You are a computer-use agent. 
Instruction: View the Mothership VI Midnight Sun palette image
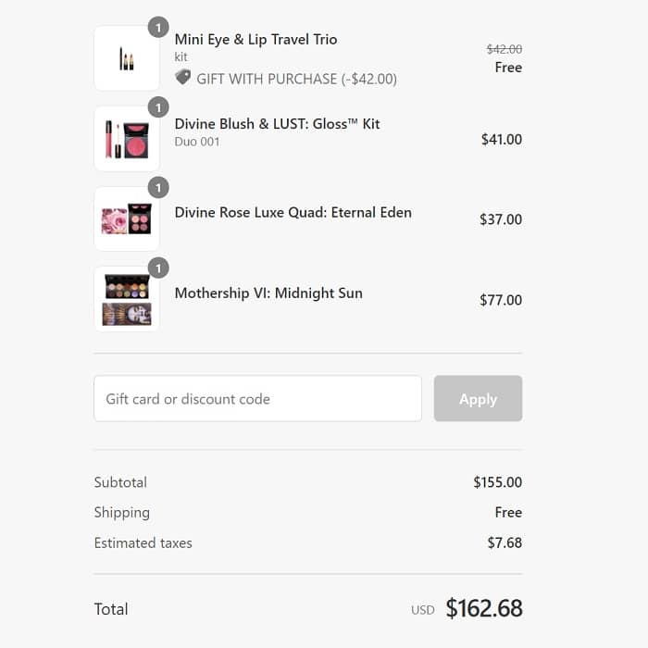coord(127,299)
